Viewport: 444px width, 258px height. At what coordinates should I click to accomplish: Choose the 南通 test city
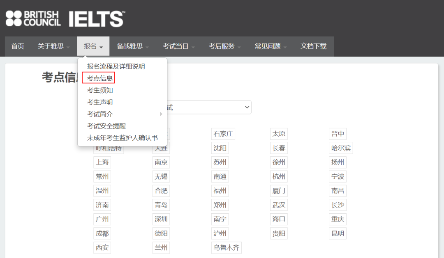220,177
